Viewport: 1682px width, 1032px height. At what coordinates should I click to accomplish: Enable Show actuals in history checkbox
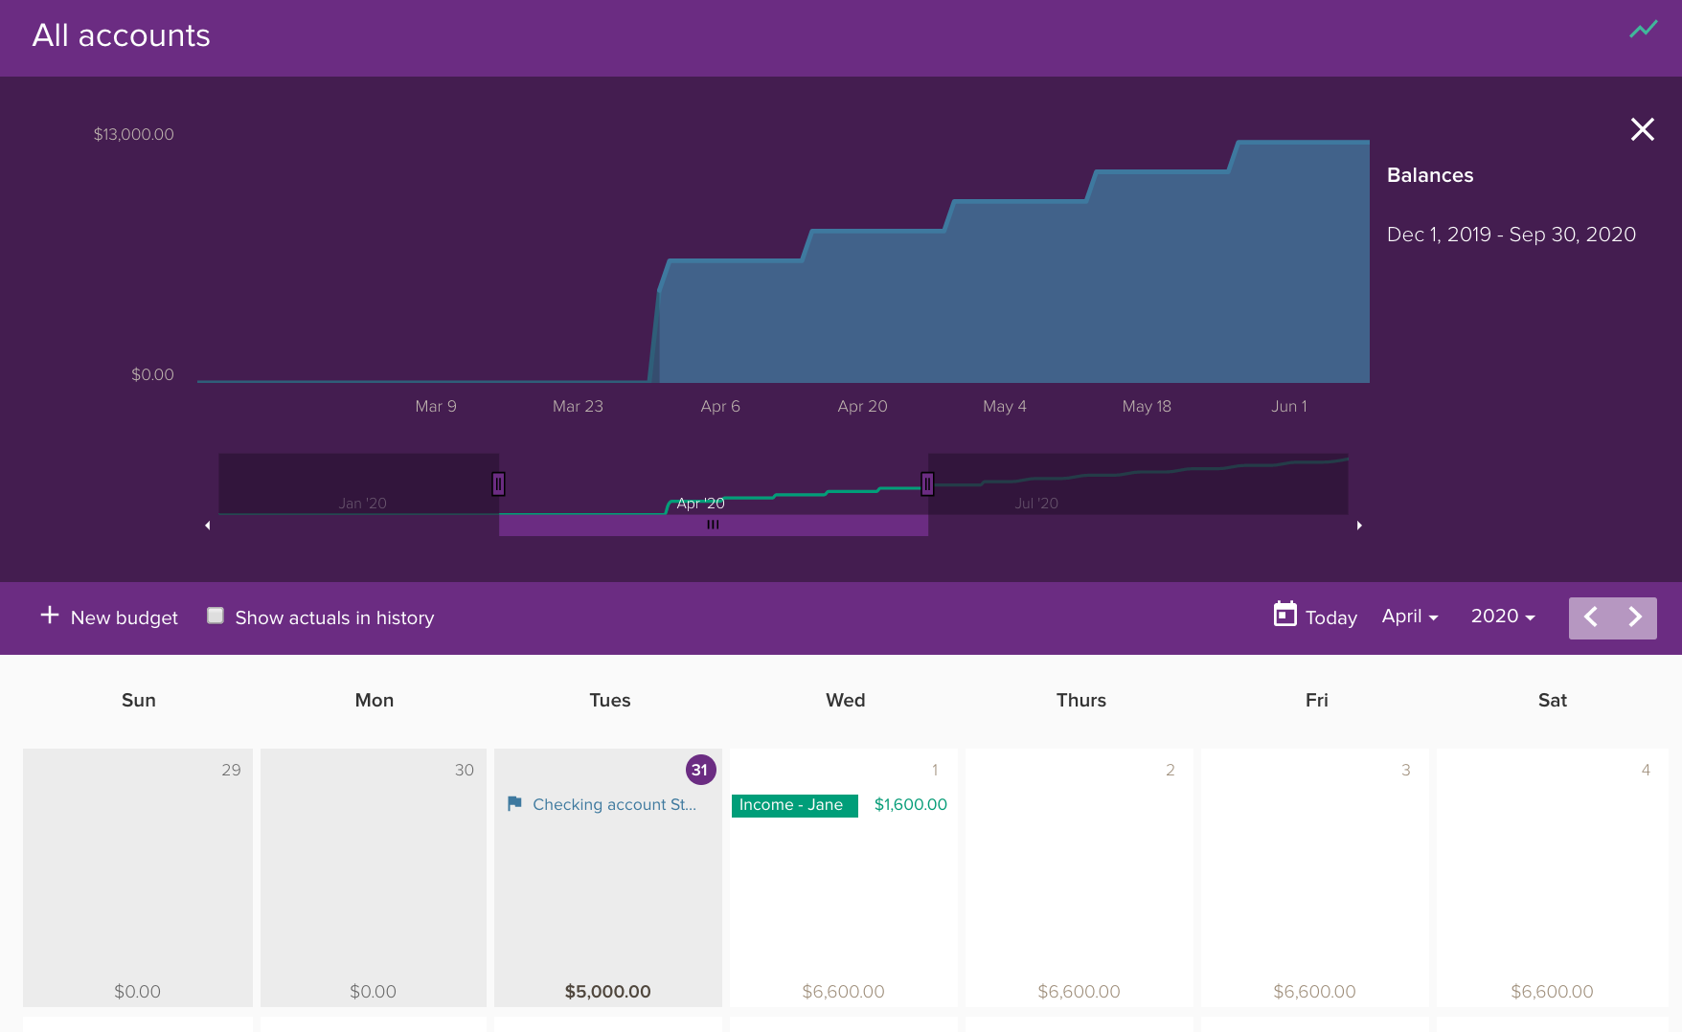coord(216,616)
